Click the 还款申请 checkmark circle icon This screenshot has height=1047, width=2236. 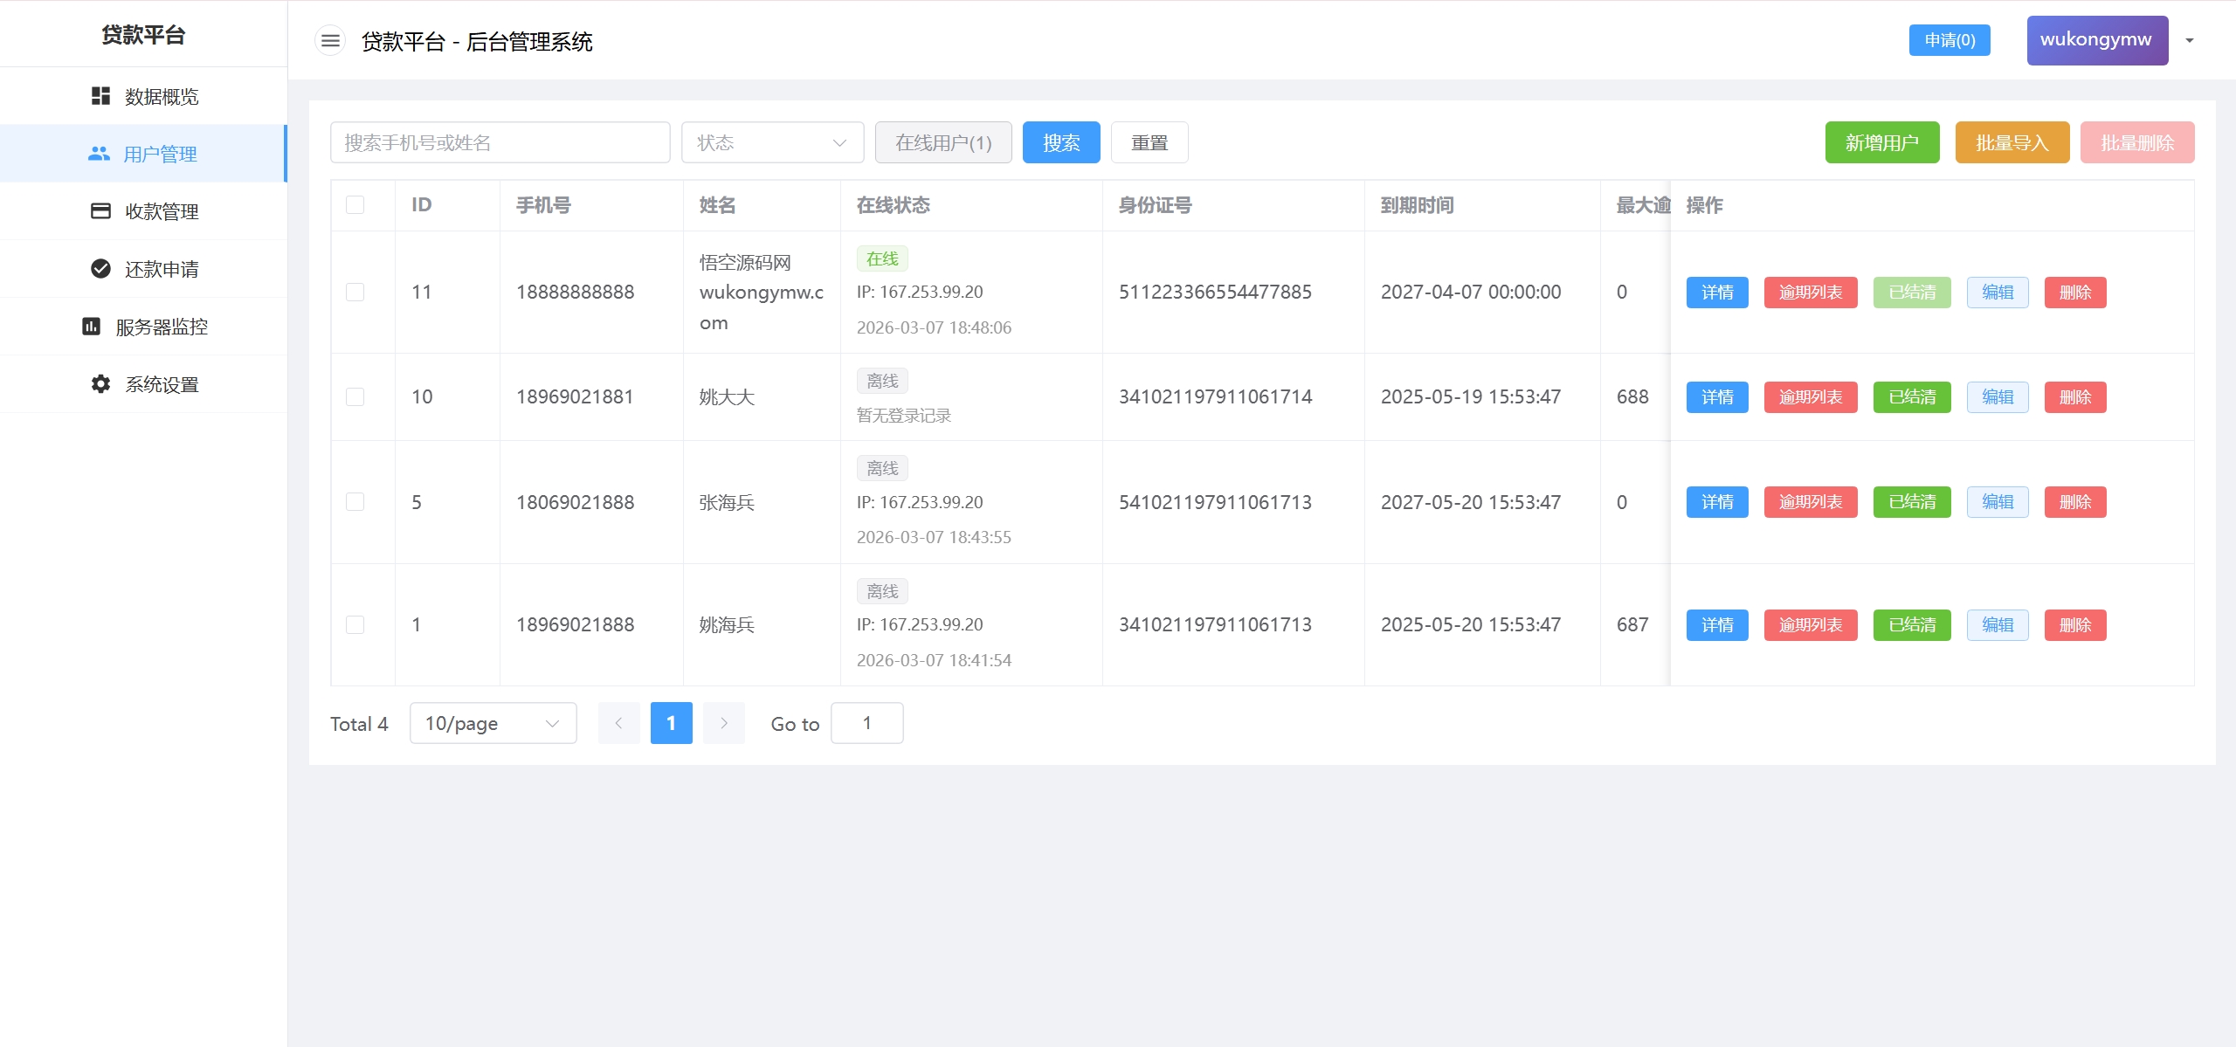100,269
